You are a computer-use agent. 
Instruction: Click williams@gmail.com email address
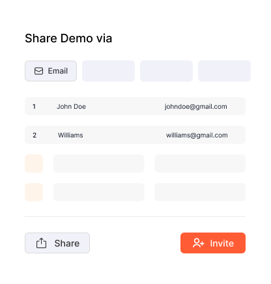coord(197,135)
